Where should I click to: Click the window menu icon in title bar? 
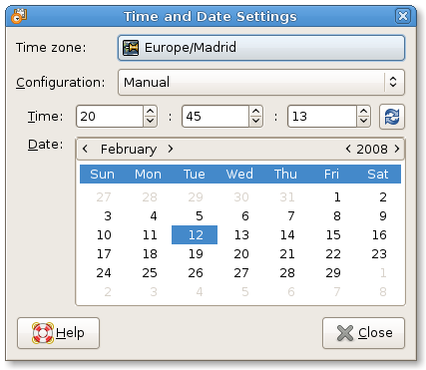click(x=19, y=16)
